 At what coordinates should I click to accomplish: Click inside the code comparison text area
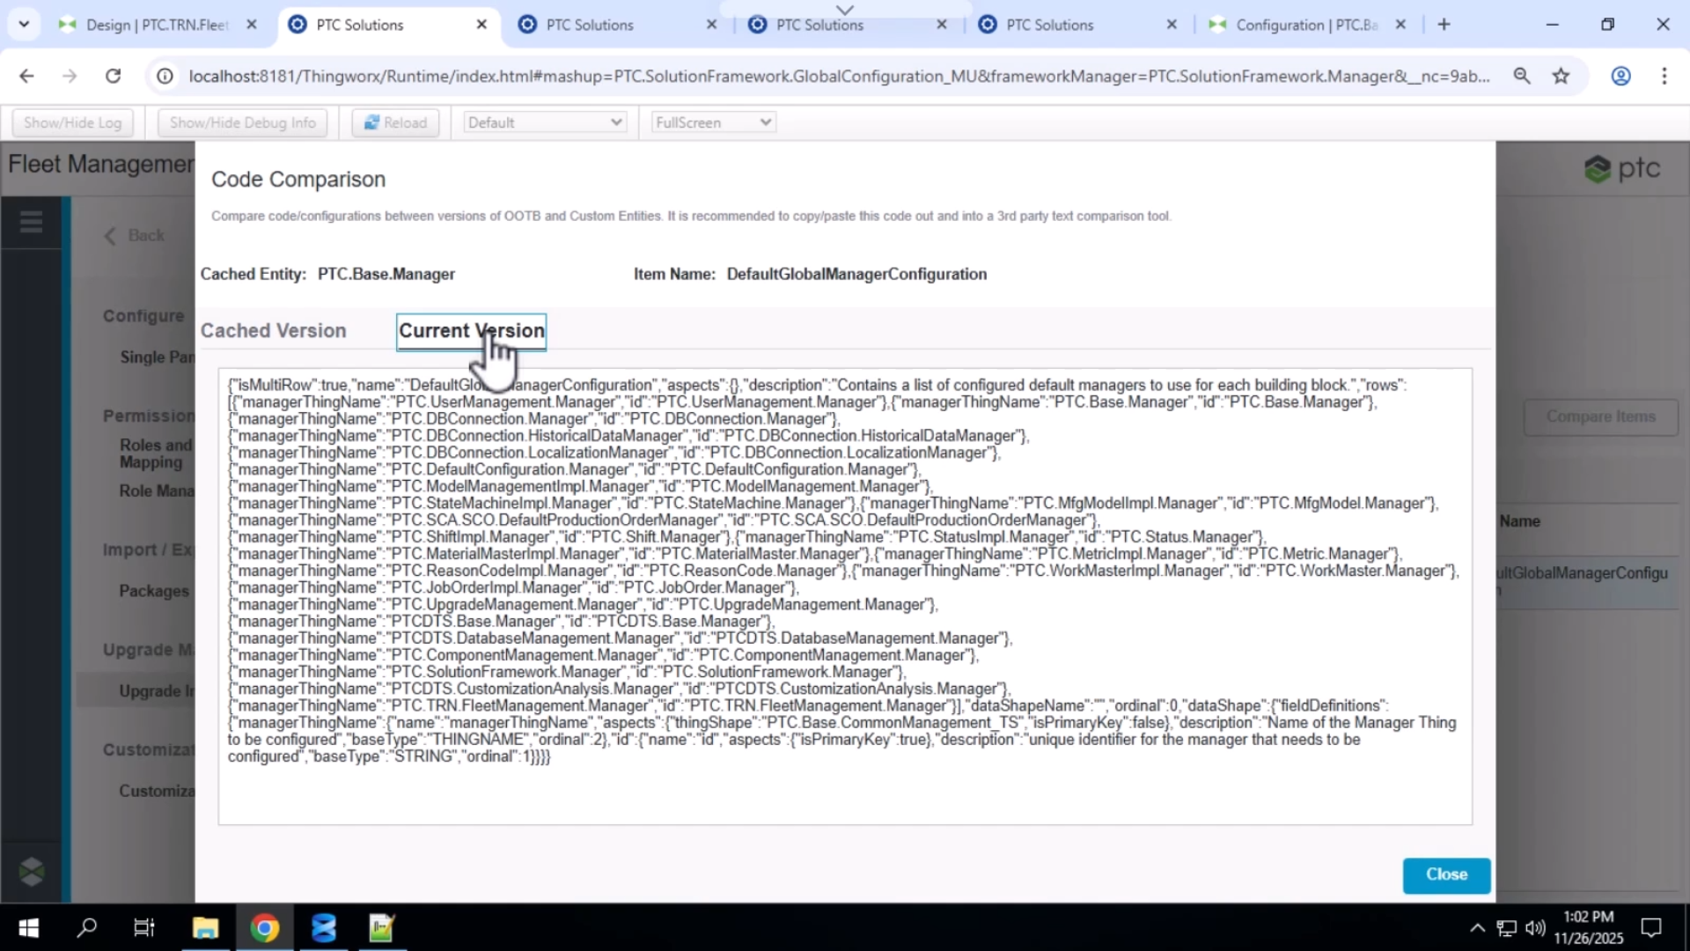(x=845, y=596)
